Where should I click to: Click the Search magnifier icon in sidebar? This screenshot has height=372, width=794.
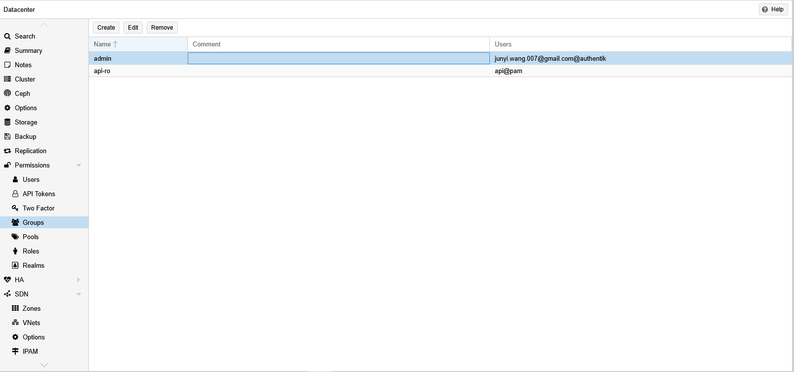tap(7, 37)
